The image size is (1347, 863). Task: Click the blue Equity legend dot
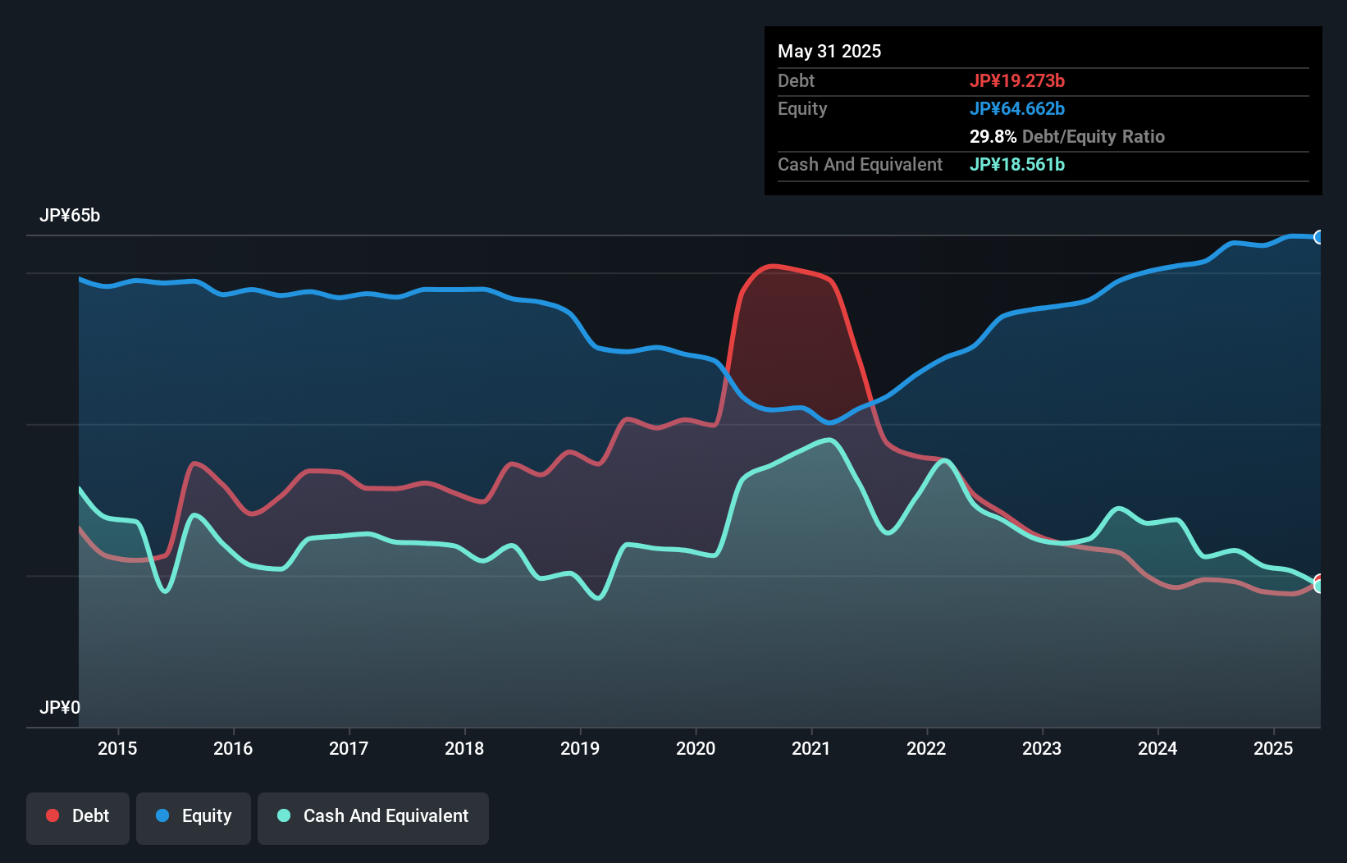[x=162, y=815]
